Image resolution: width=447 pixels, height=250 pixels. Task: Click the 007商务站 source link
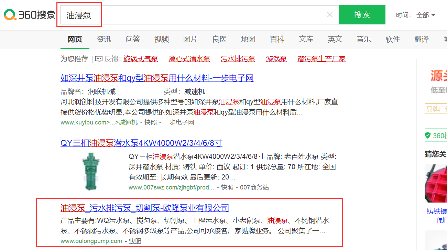[x=254, y=187]
